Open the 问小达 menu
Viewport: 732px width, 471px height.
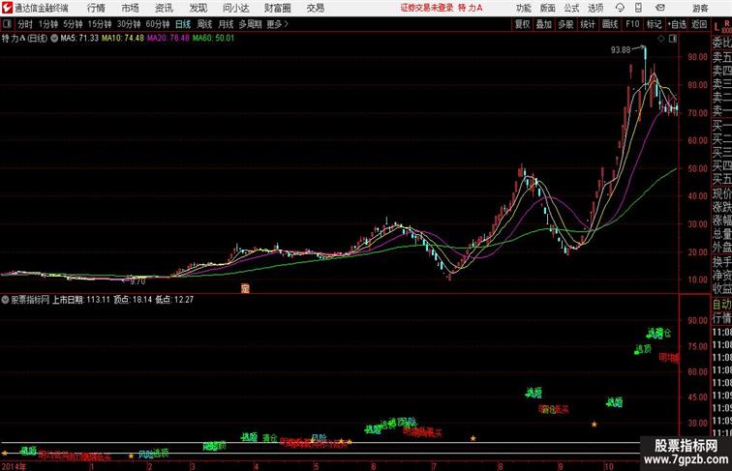coord(235,8)
